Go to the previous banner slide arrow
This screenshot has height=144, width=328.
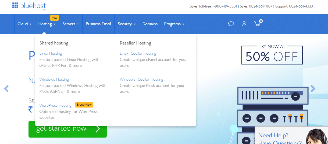tap(6, 88)
